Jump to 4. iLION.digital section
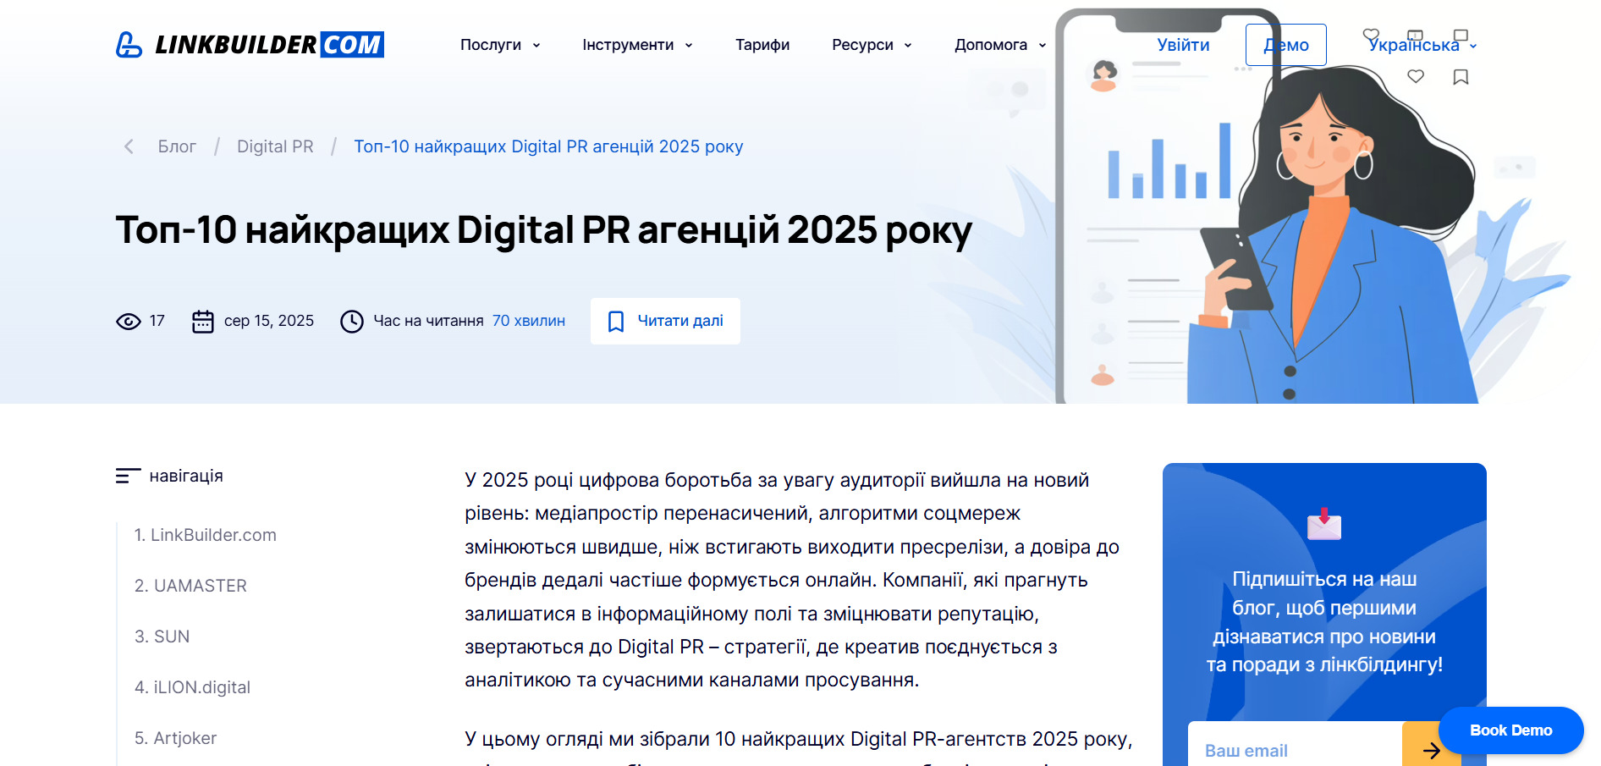This screenshot has height=766, width=1601. 193,687
